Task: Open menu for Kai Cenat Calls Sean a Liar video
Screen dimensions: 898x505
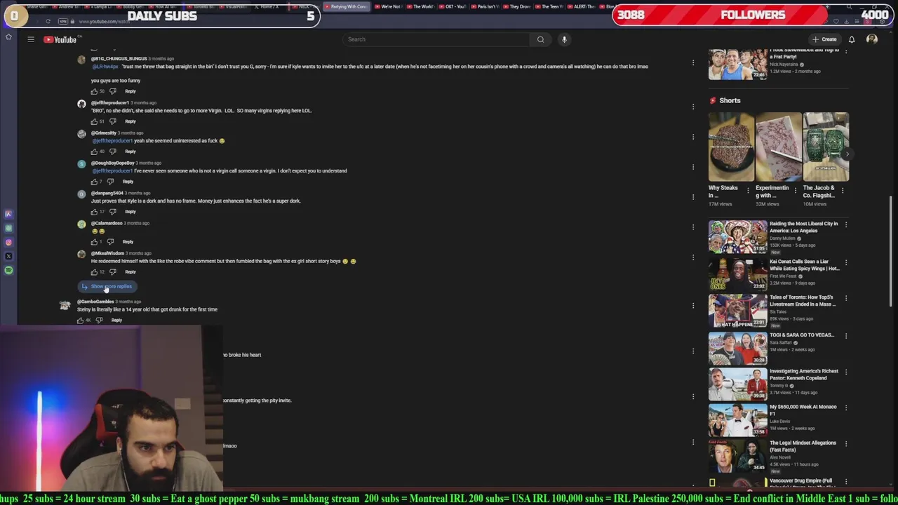Action: coord(846,263)
